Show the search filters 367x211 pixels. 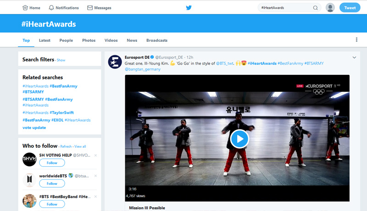click(61, 60)
